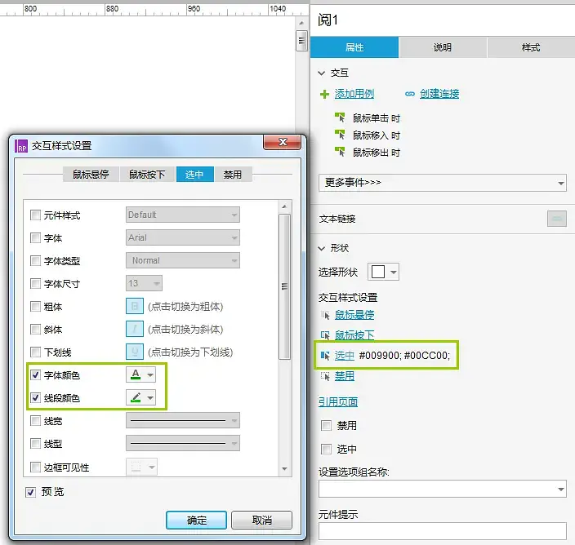Switch to the 鼠标按下 tab in dialog
Image resolution: width=575 pixels, height=545 pixels.
(x=147, y=175)
